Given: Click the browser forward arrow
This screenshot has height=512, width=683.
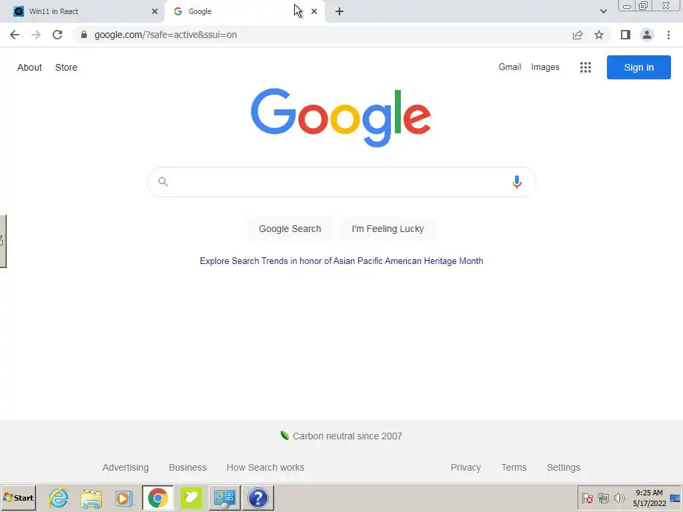Looking at the screenshot, I should coord(36,35).
